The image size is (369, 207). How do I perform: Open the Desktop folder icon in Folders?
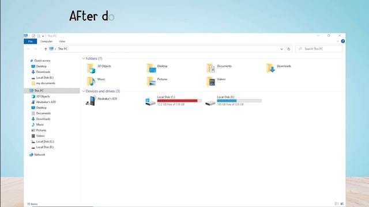151,68
